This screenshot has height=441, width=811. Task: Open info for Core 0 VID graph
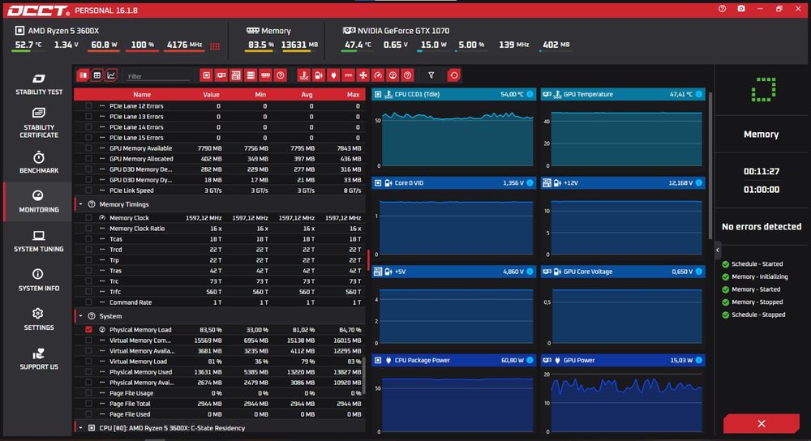click(x=530, y=183)
